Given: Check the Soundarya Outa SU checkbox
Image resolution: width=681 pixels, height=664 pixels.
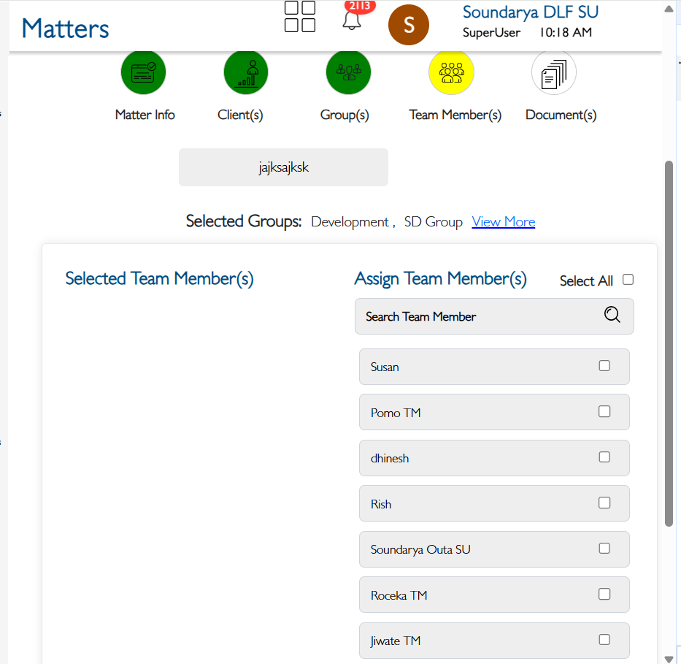Looking at the screenshot, I should [x=604, y=549].
